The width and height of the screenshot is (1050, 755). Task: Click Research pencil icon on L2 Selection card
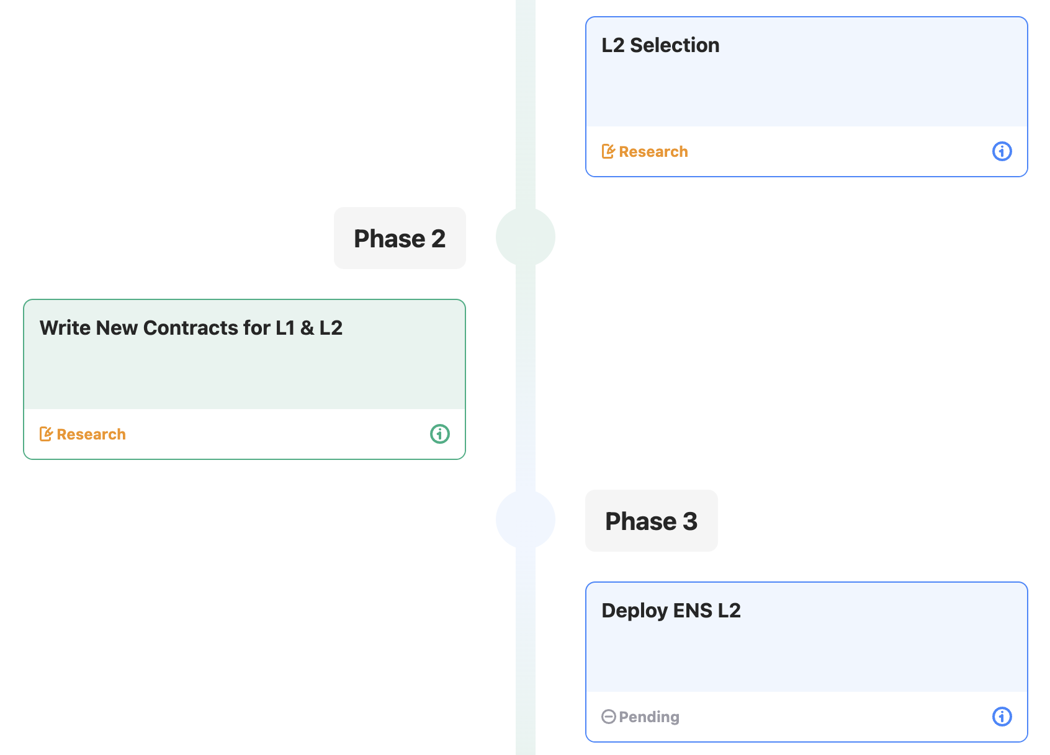coord(608,151)
